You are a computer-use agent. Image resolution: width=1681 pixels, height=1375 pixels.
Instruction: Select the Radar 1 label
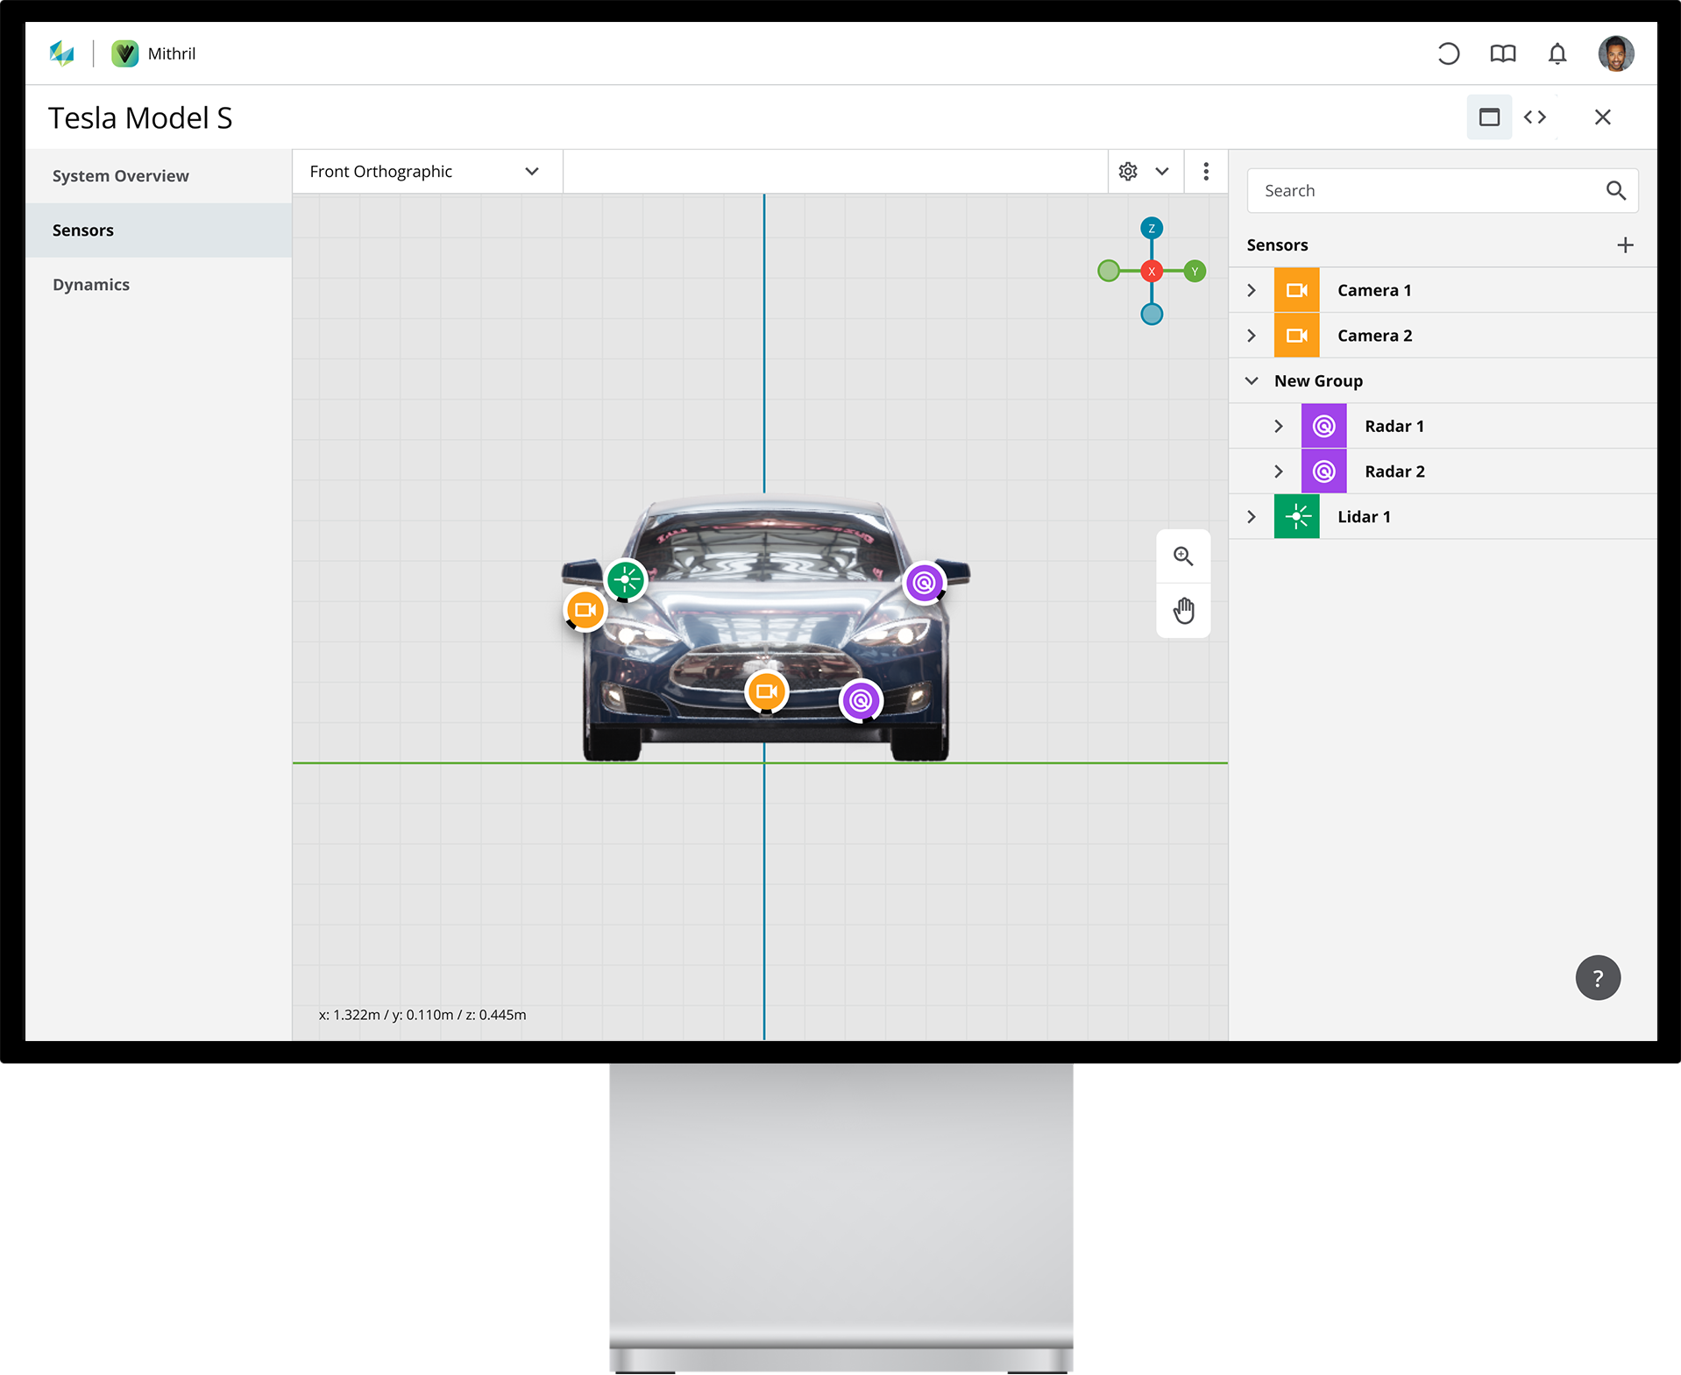(1394, 427)
